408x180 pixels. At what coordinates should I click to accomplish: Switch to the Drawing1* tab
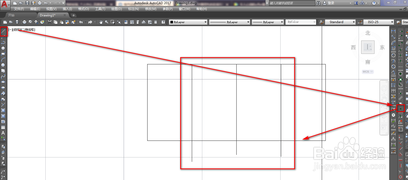tap(48, 15)
